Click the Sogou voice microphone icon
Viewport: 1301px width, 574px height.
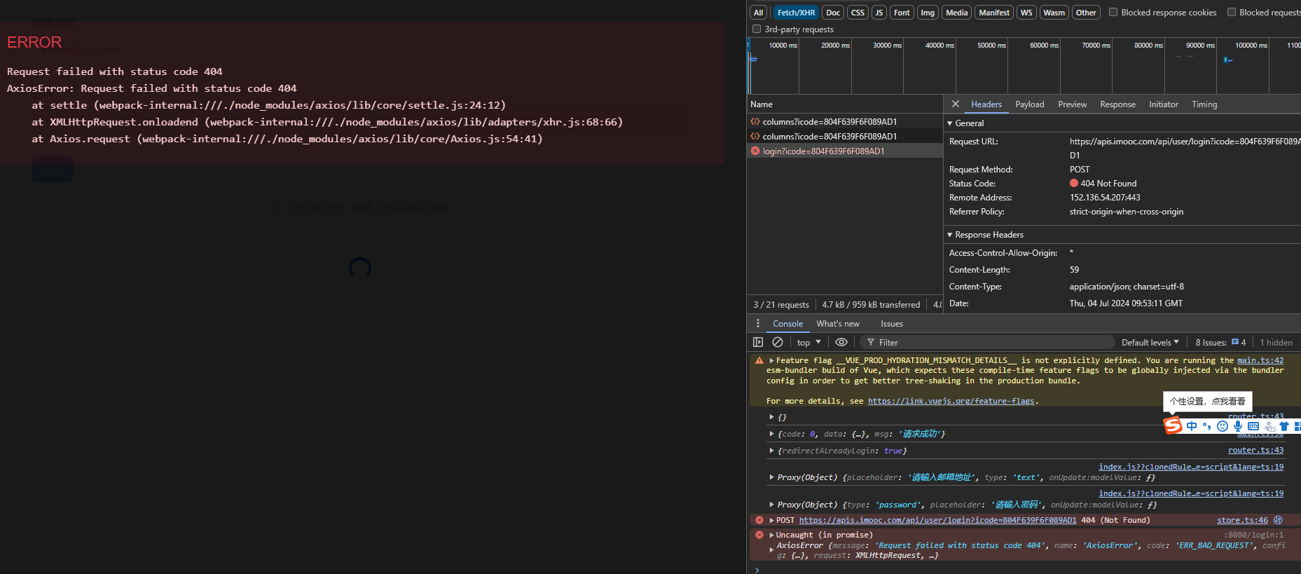pyautogui.click(x=1238, y=426)
